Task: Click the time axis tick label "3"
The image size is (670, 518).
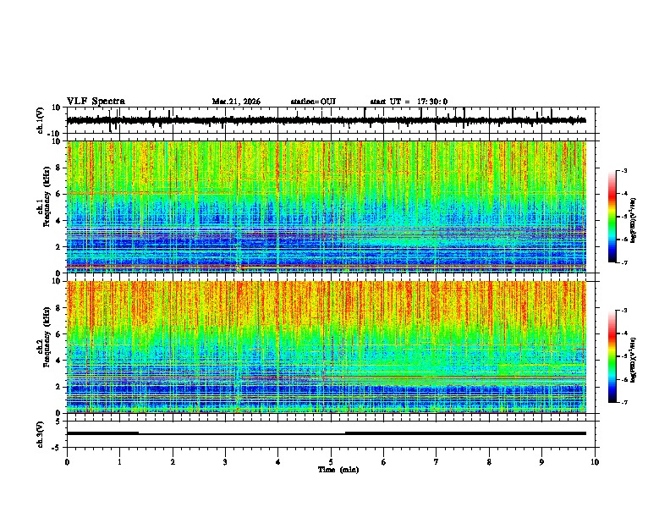Action: pyautogui.click(x=225, y=462)
